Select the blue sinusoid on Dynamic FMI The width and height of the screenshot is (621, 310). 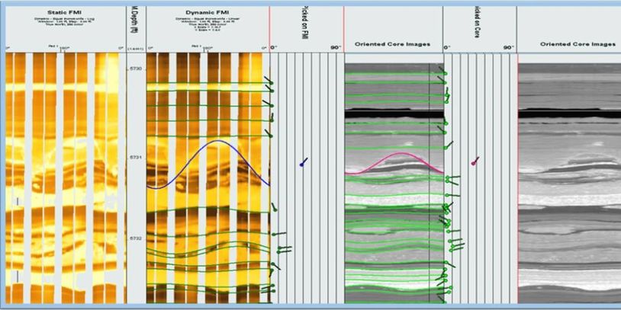coord(209,164)
